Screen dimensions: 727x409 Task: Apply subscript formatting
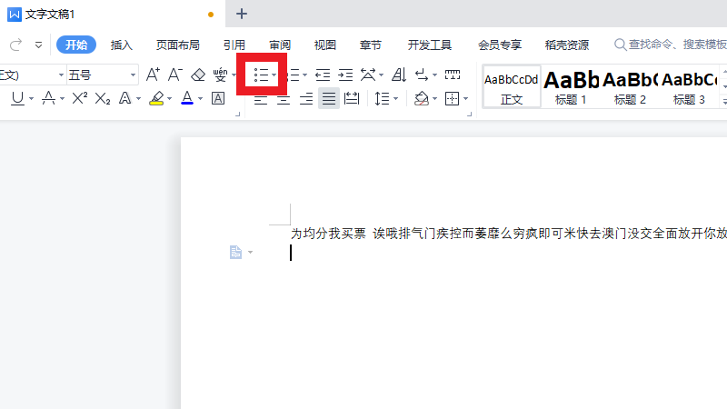(103, 98)
